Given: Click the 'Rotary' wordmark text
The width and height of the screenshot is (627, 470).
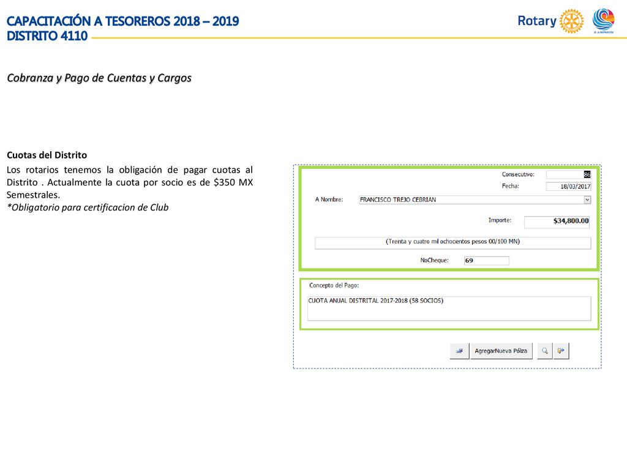Looking at the screenshot, I should click(537, 21).
